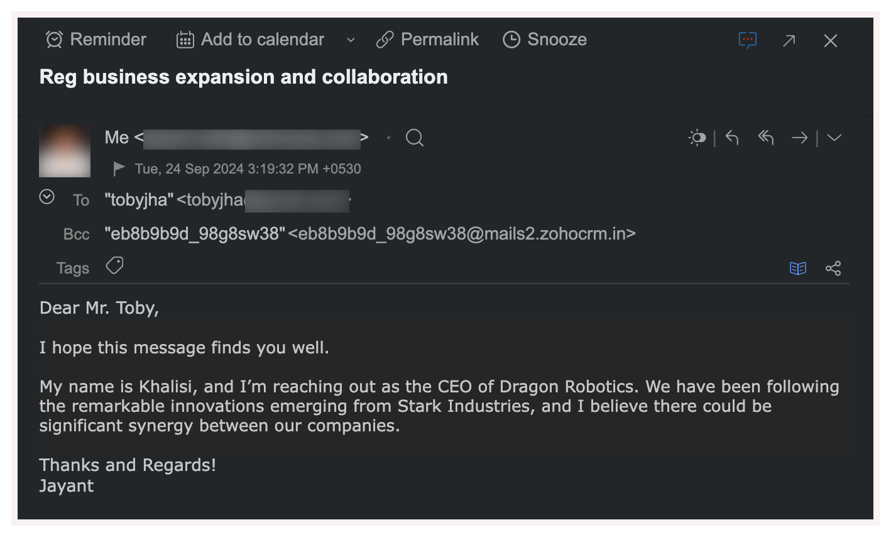
Task: Reply to this email
Action: (x=732, y=138)
